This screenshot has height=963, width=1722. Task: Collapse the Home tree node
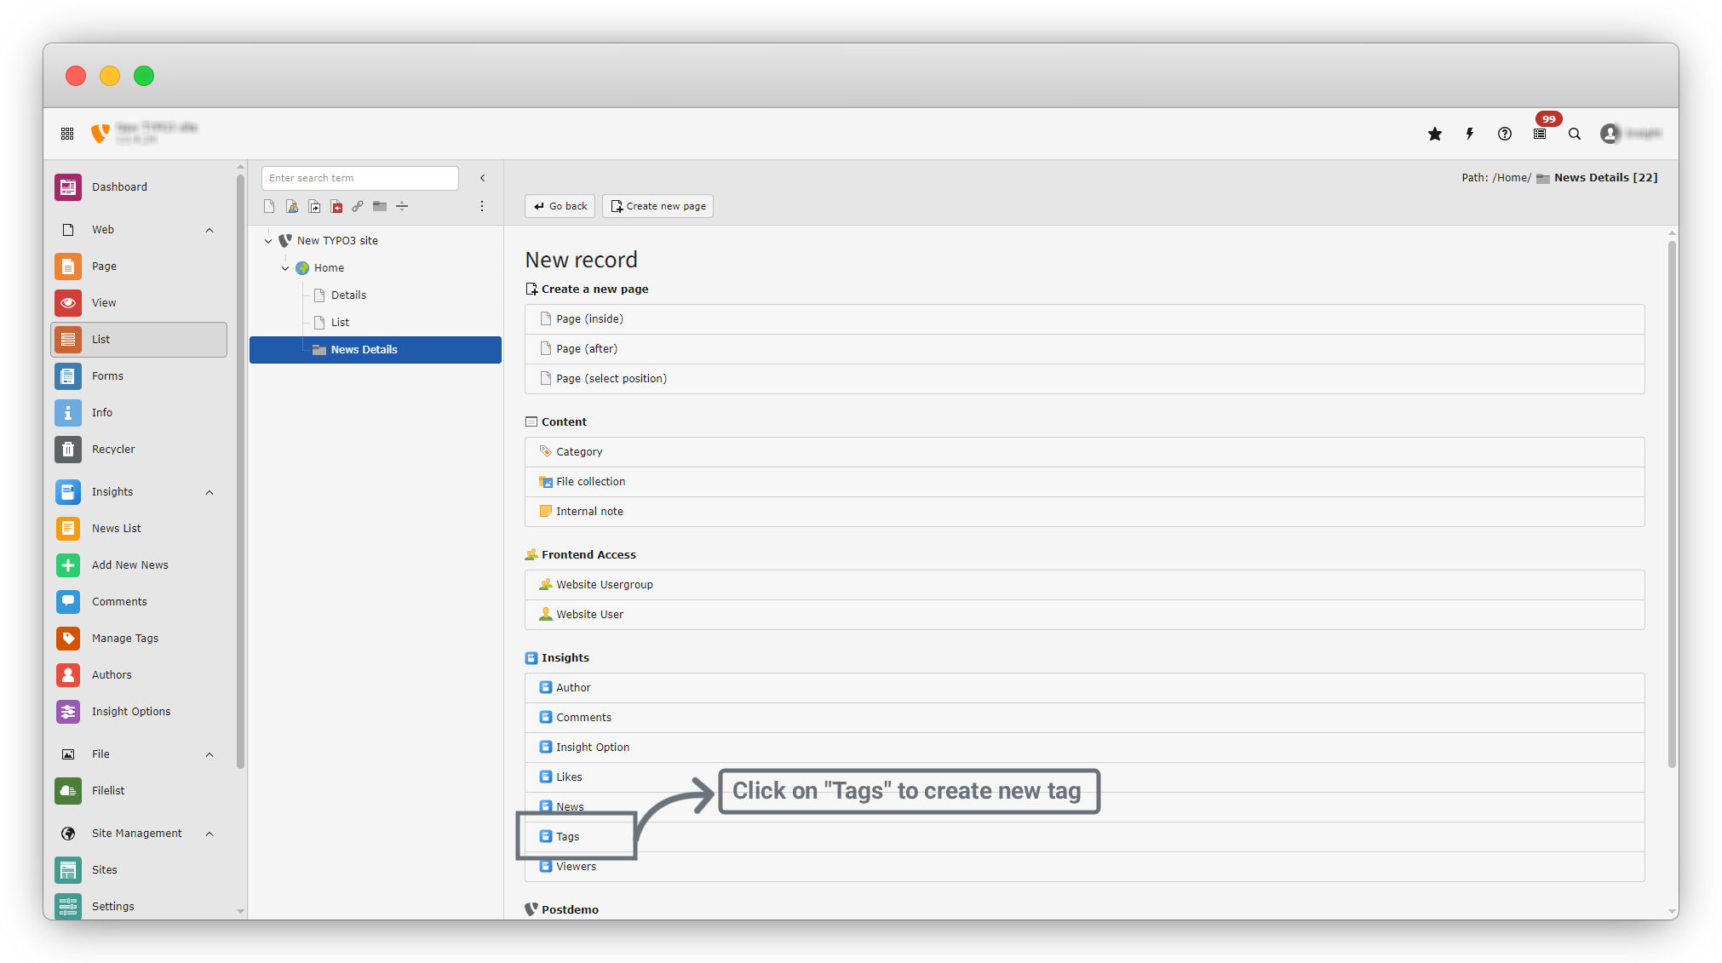click(285, 268)
